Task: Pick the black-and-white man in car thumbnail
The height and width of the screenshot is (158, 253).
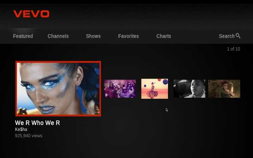Action: click(x=189, y=89)
